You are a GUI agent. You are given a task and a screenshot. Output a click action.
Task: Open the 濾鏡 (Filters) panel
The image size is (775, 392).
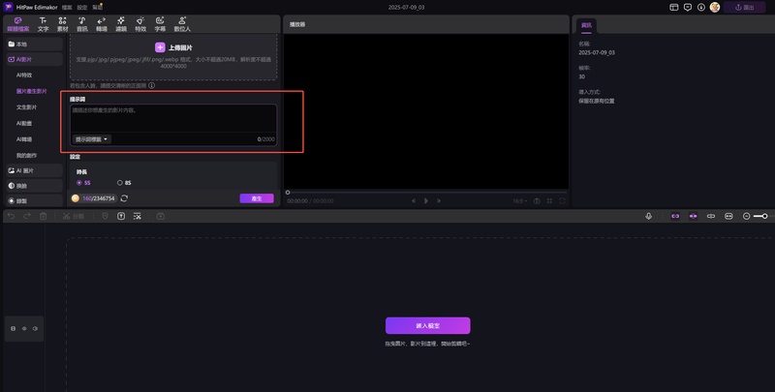(x=121, y=23)
